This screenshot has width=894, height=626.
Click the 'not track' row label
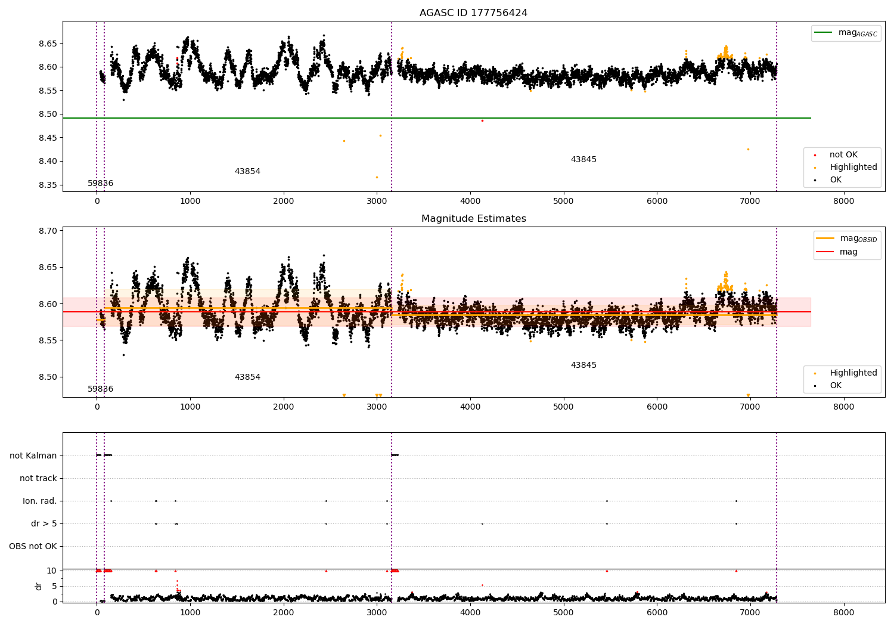[38, 479]
